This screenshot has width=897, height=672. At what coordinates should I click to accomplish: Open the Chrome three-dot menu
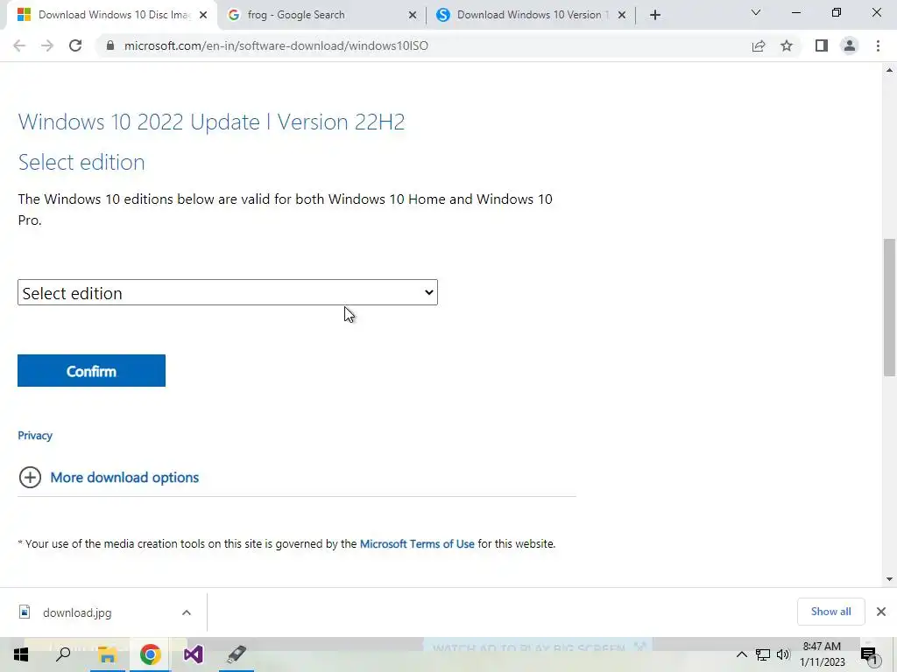(x=878, y=45)
